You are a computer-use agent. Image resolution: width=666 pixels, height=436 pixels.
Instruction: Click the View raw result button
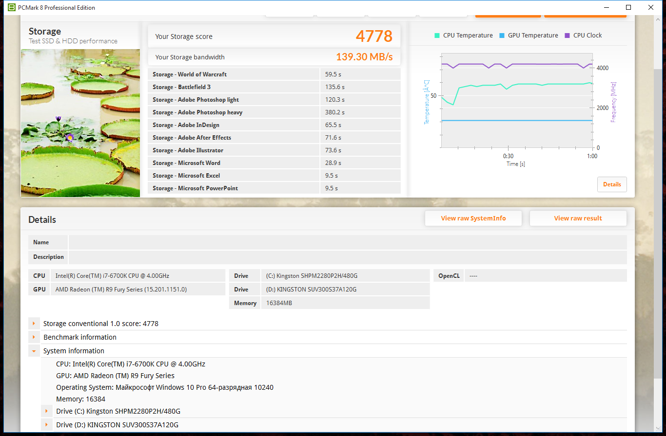click(578, 218)
